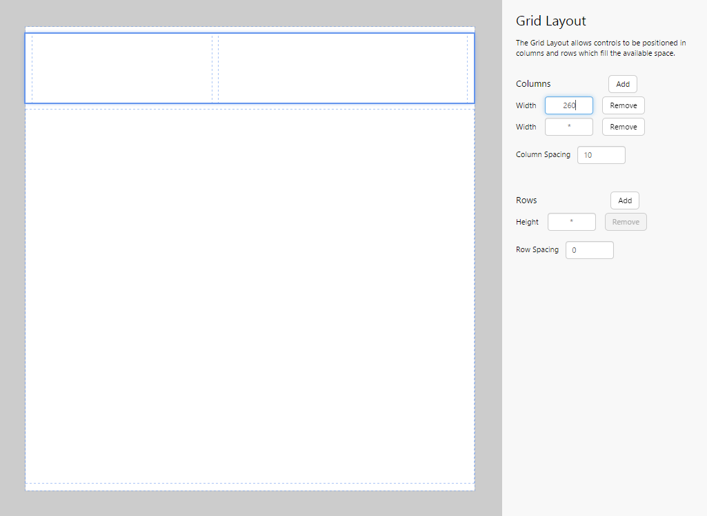Select the top-right grid cell on canvas

pyautogui.click(x=345, y=68)
